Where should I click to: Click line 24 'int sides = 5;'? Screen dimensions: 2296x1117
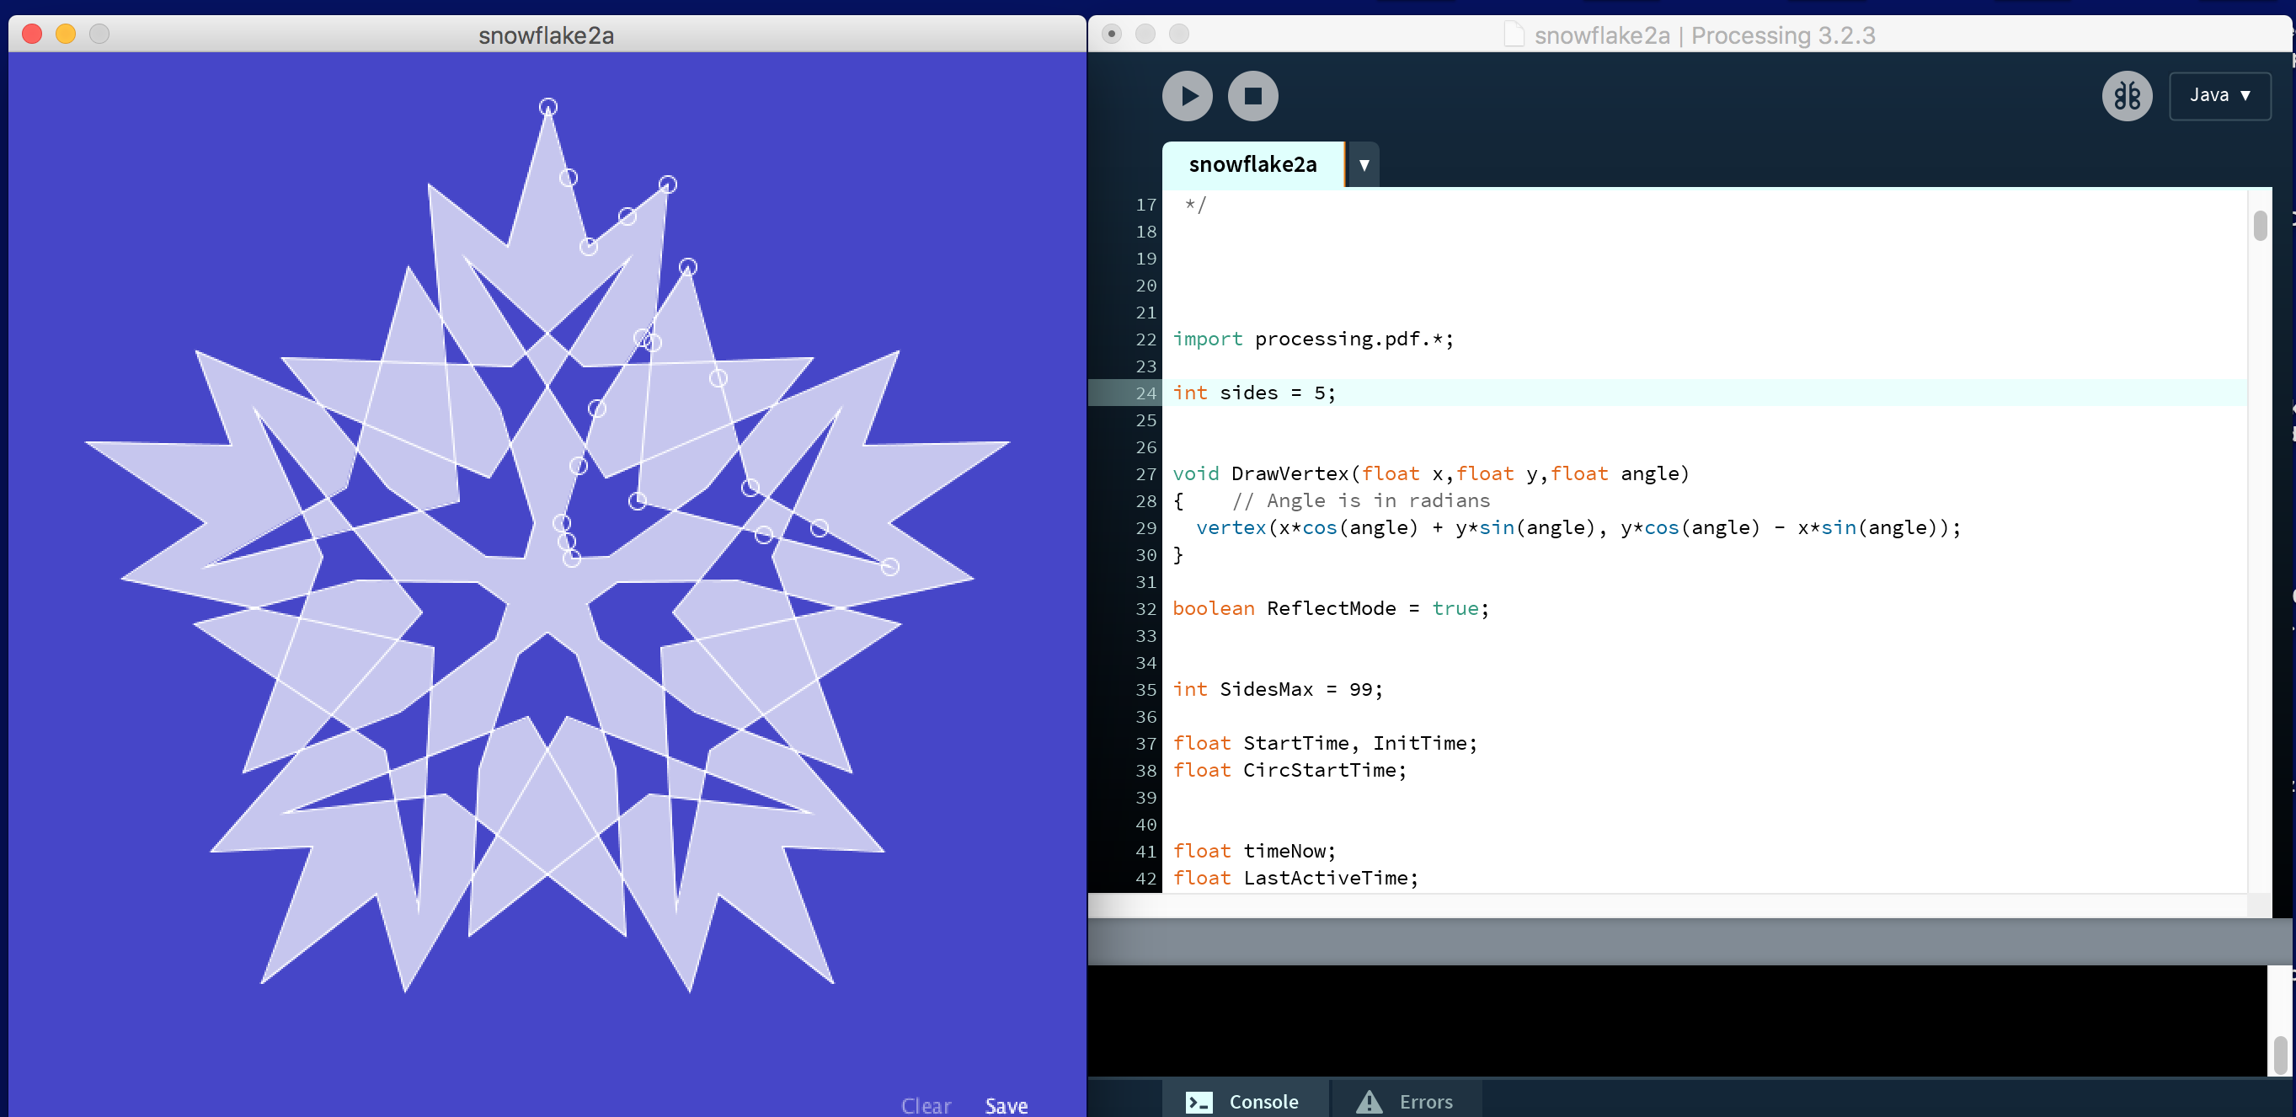1253,393
